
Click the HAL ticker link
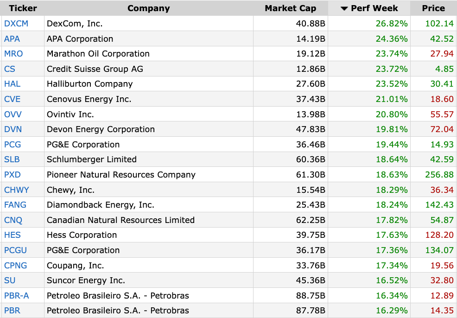(x=12, y=84)
